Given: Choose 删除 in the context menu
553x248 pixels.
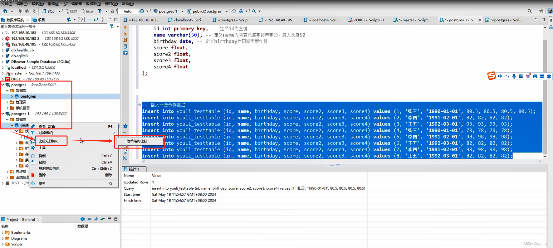Looking at the screenshot, I should point(74,175).
